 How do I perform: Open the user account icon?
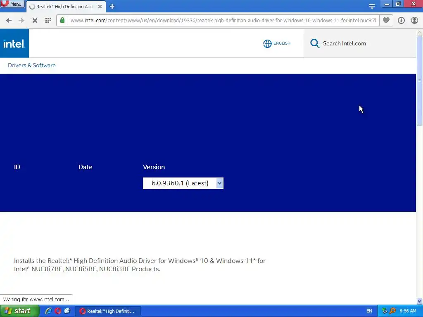click(x=414, y=21)
